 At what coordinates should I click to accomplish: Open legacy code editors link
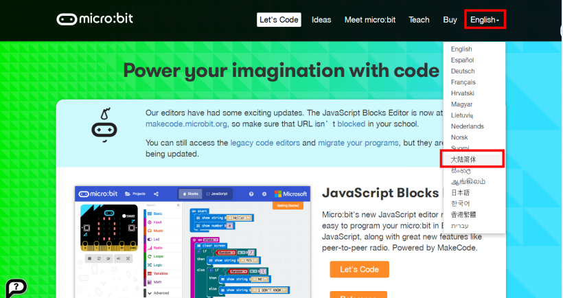[265, 143]
